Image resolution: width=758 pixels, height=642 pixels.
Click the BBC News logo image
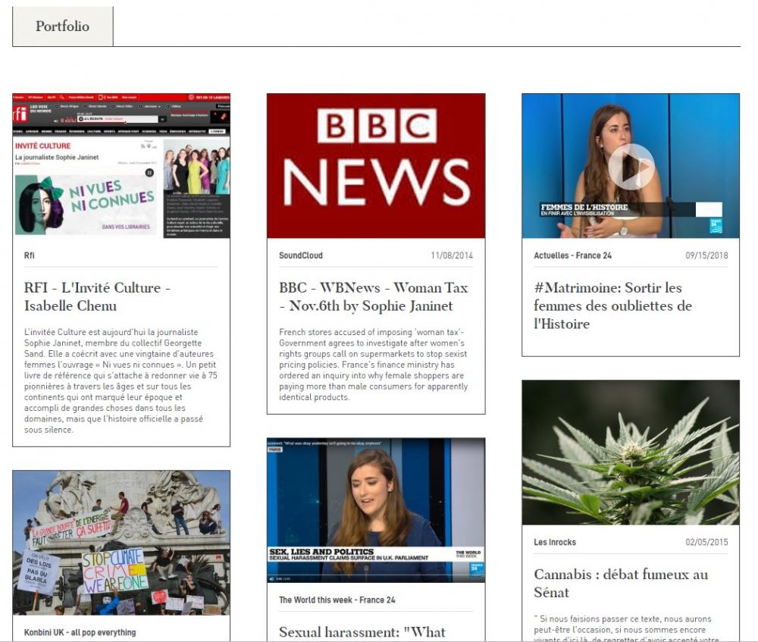click(376, 166)
